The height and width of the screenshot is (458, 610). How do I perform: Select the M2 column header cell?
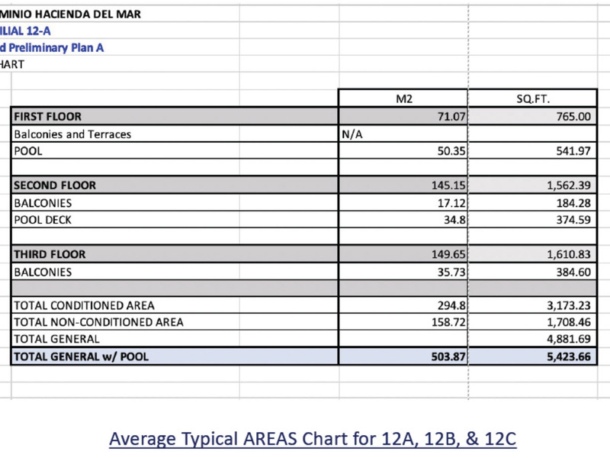click(x=403, y=98)
